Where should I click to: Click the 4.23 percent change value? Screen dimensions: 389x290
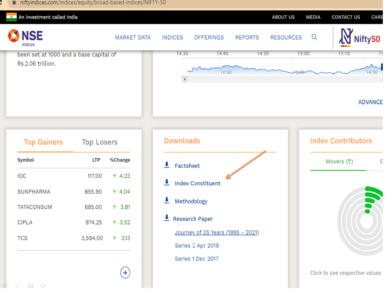pos(125,176)
